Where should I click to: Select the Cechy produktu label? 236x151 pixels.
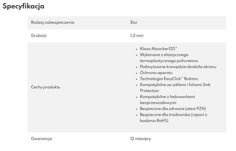click(45, 87)
